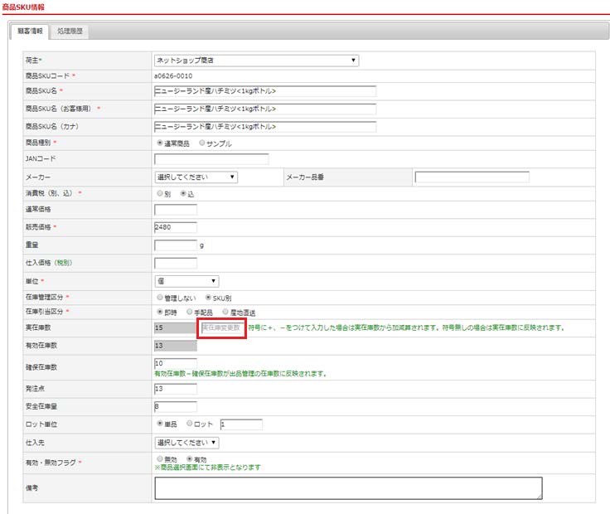
Task: Open the 荷主 dropdown showing ネットショップ商店
Action: (x=256, y=60)
